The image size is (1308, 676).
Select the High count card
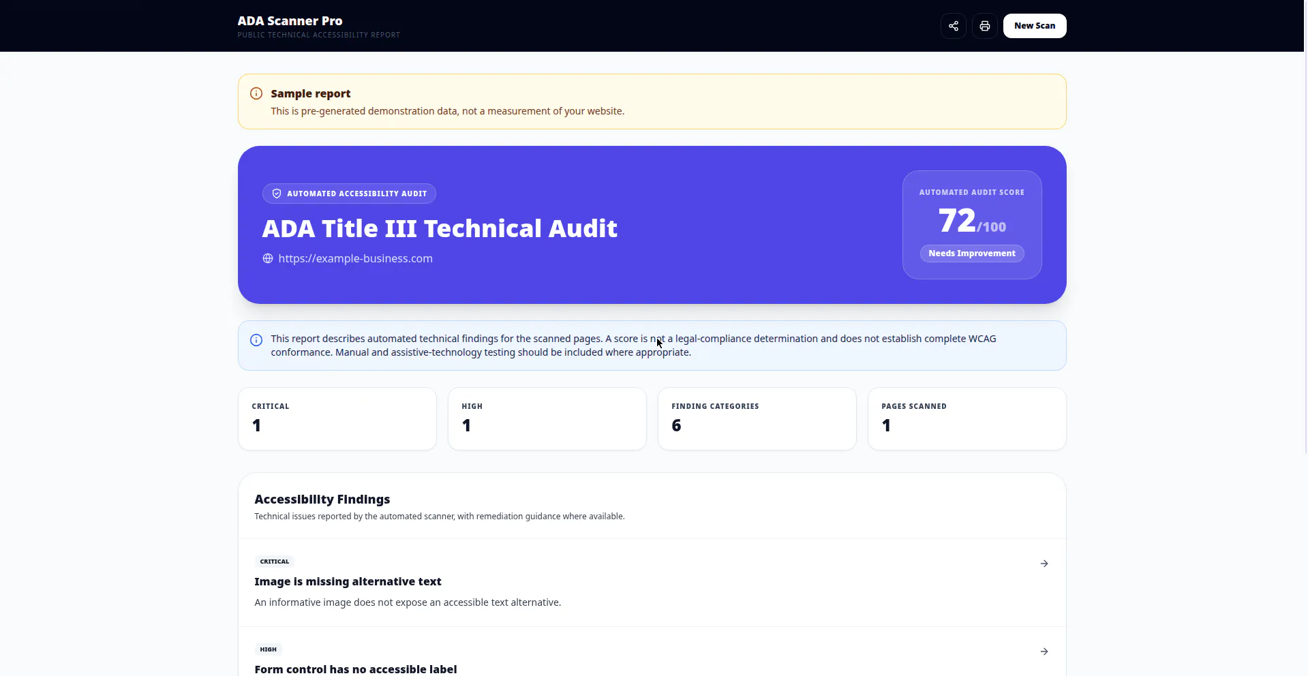547,418
